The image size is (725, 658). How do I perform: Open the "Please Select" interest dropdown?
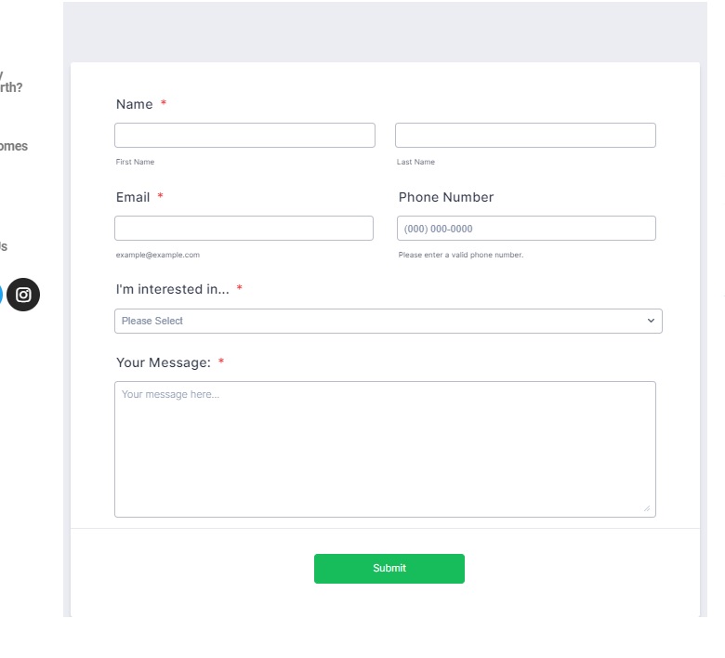(x=389, y=321)
